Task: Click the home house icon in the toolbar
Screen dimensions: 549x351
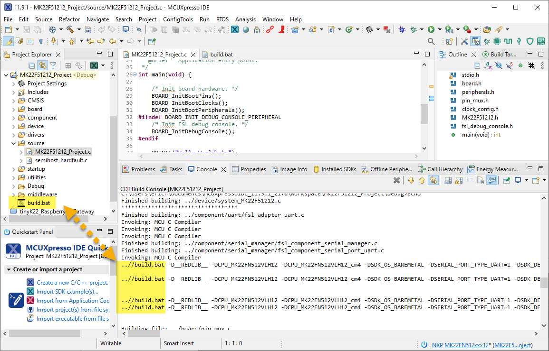Action: 257,30
